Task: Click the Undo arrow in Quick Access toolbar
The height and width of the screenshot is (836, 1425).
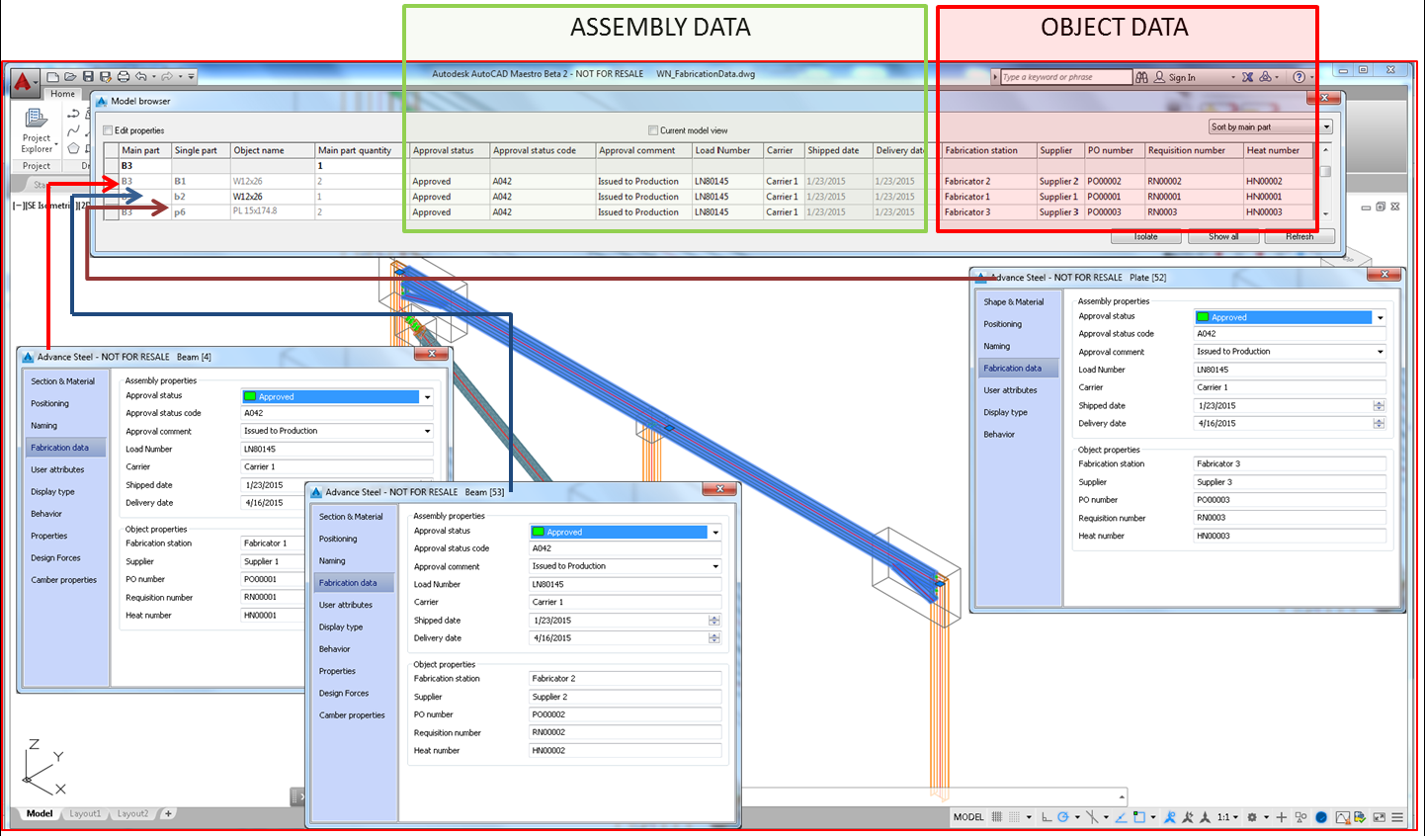Action: [141, 76]
